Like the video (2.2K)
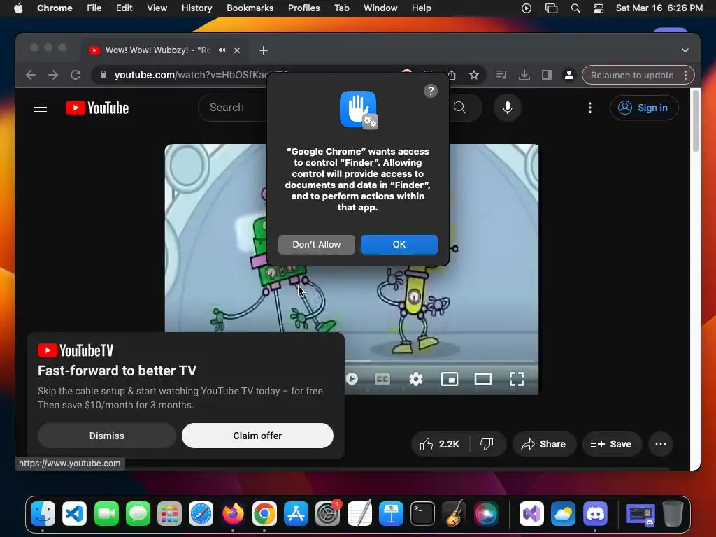 [441, 444]
